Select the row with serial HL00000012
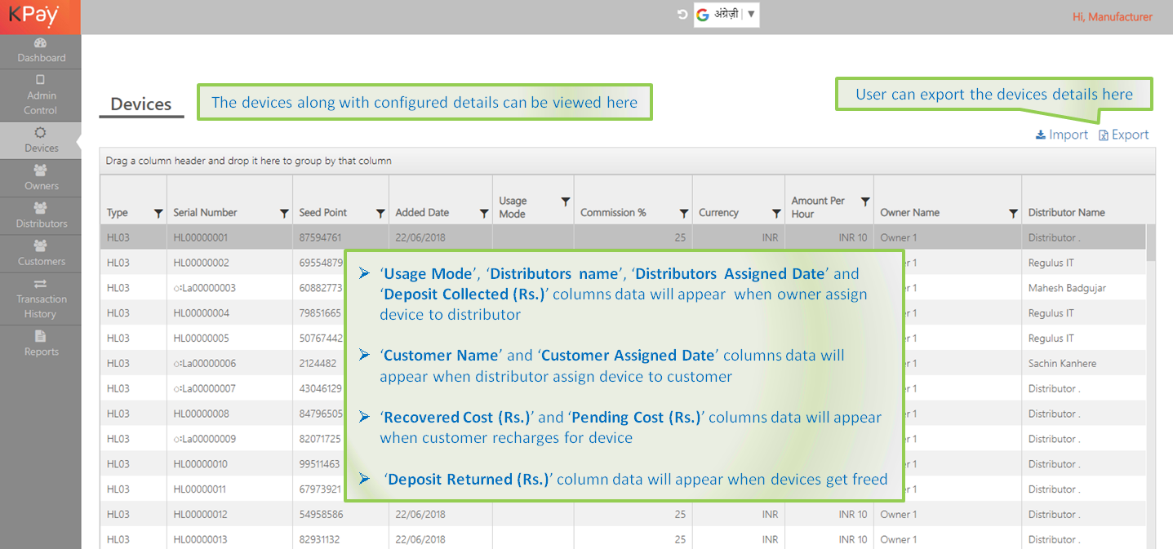The width and height of the screenshot is (1173, 549). click(200, 515)
